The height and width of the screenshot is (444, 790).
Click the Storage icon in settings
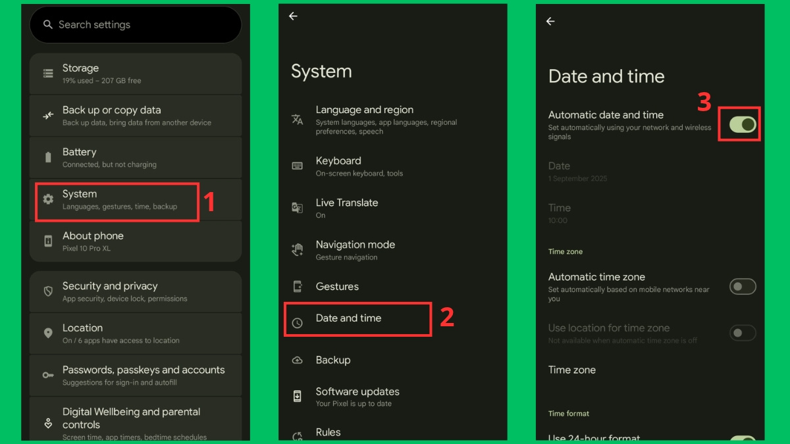[48, 73]
